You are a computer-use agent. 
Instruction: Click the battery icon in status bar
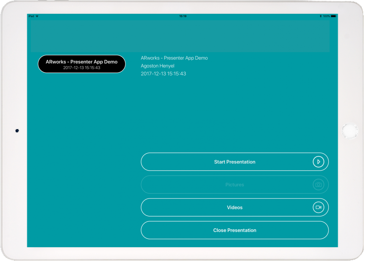click(333, 16)
